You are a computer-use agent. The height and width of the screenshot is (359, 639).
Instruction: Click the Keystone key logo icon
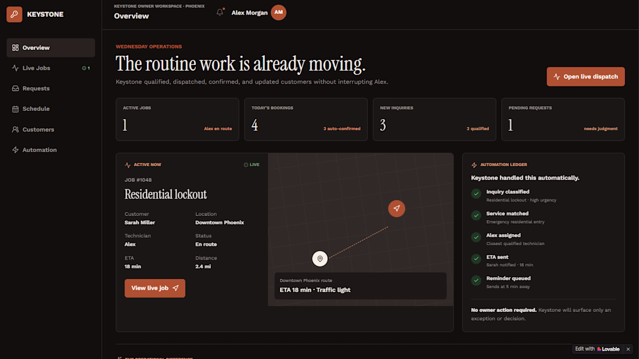[x=15, y=15]
